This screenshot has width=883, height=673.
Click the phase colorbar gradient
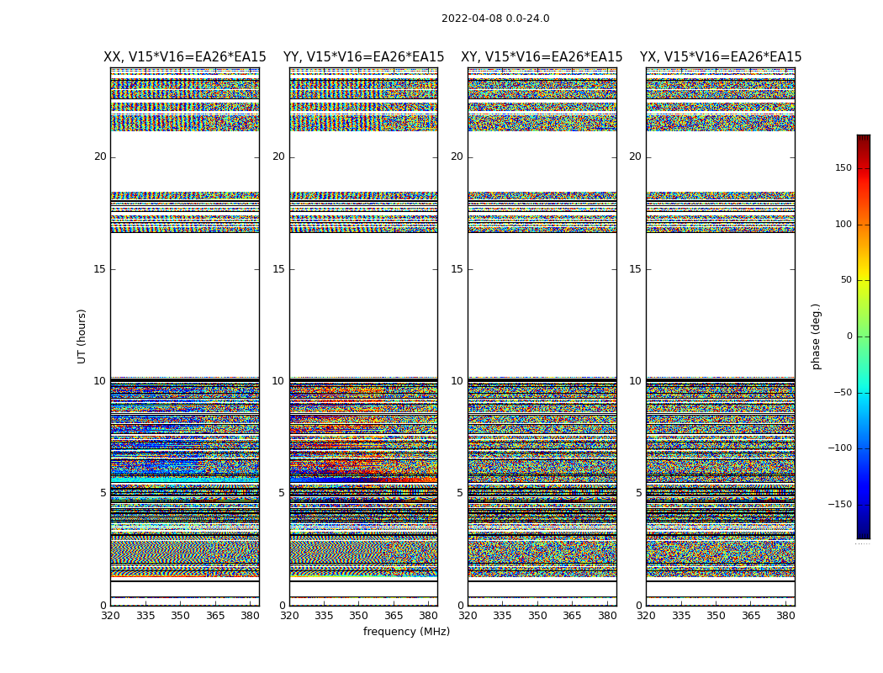tap(864, 336)
